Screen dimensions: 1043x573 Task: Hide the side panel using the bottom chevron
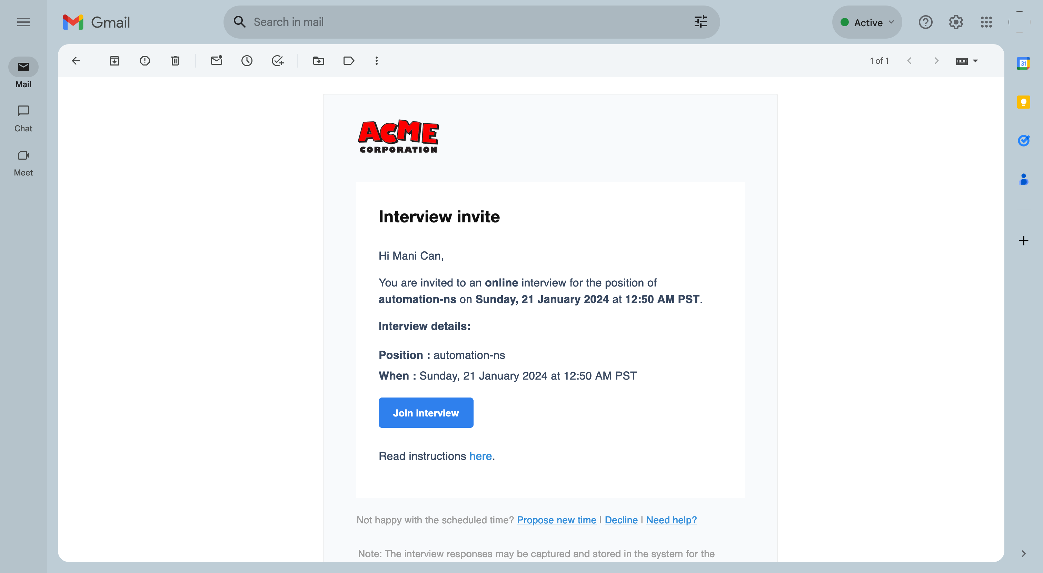[x=1023, y=554]
